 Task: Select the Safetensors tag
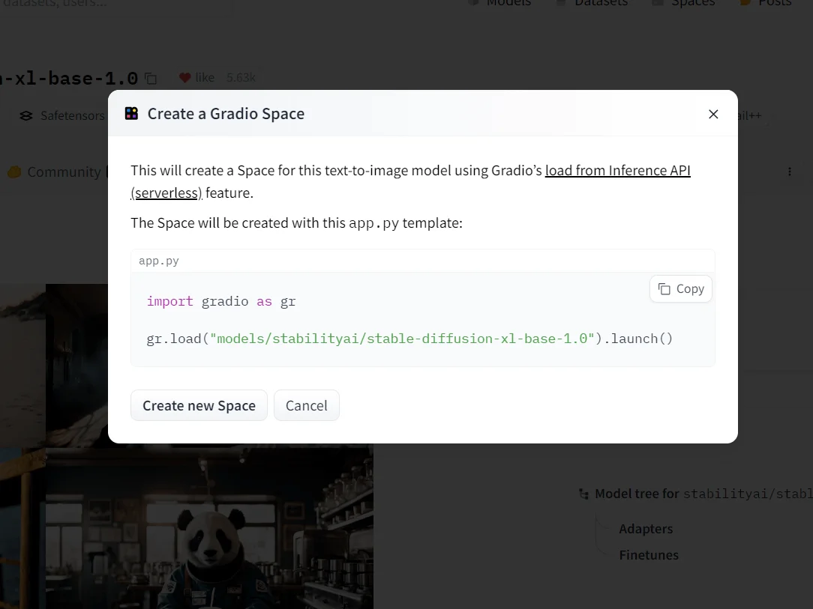coord(63,116)
